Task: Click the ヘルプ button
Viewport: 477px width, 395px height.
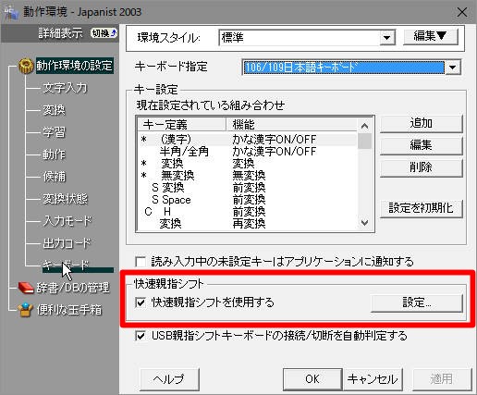Action: [169, 379]
